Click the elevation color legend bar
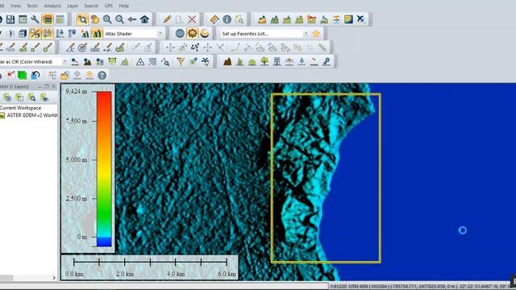 pyautogui.click(x=104, y=169)
